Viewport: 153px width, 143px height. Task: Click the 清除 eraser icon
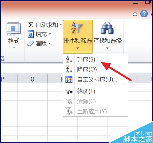[30, 43]
